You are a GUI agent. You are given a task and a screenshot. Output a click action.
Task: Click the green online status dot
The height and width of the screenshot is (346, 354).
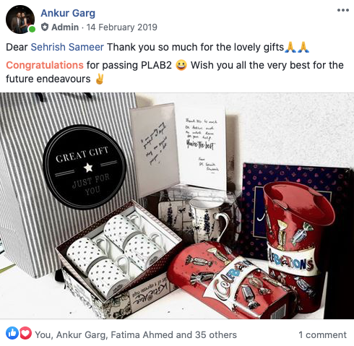coord(32,29)
